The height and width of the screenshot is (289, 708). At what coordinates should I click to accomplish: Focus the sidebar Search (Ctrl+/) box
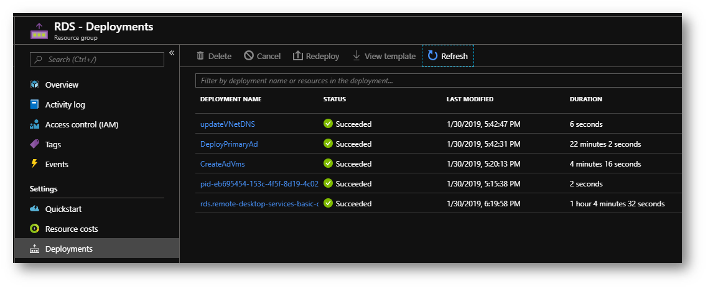[x=97, y=59]
